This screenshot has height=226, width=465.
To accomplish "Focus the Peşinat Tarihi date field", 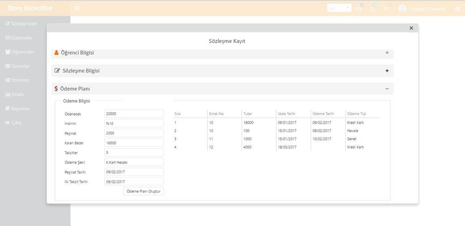I will (134, 172).
